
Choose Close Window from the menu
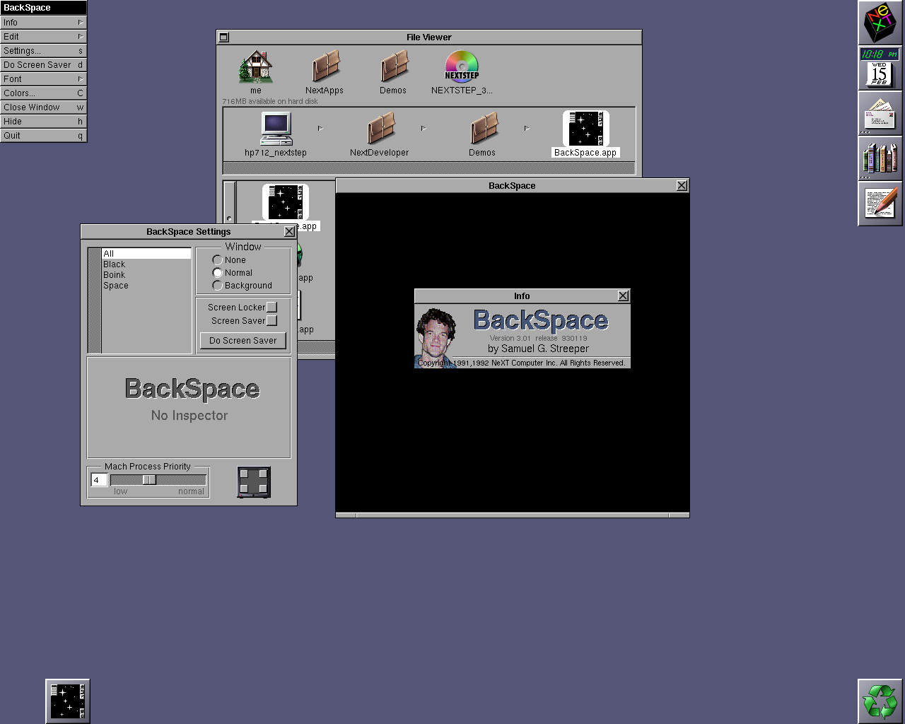pyautogui.click(x=43, y=107)
